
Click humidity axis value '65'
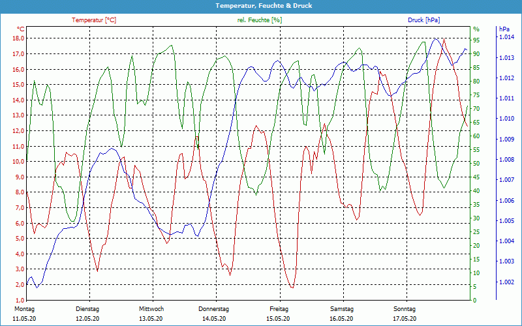[x=476, y=123]
